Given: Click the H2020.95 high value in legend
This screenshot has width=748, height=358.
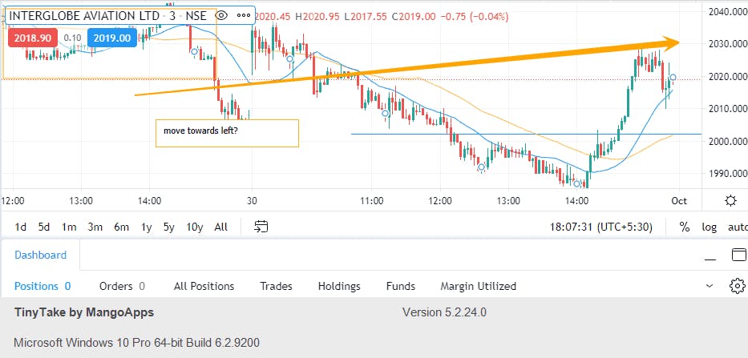Looking at the screenshot, I should (317, 17).
